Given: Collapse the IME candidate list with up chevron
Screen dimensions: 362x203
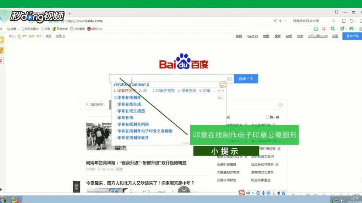Looking at the screenshot, I should tap(223, 90).
